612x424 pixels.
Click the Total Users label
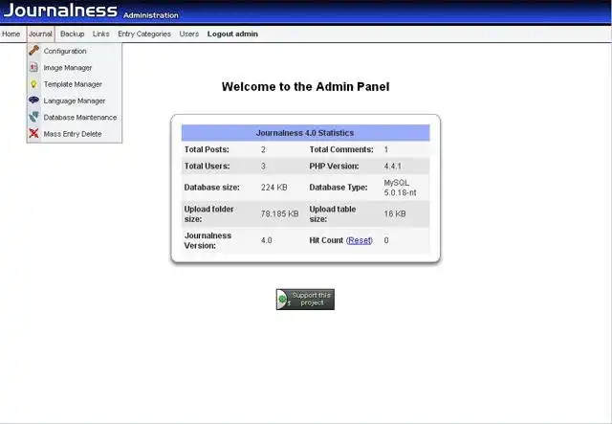(x=207, y=167)
